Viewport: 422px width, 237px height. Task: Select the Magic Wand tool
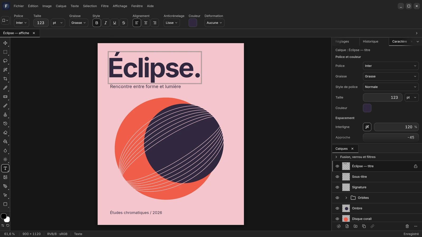pos(5,70)
